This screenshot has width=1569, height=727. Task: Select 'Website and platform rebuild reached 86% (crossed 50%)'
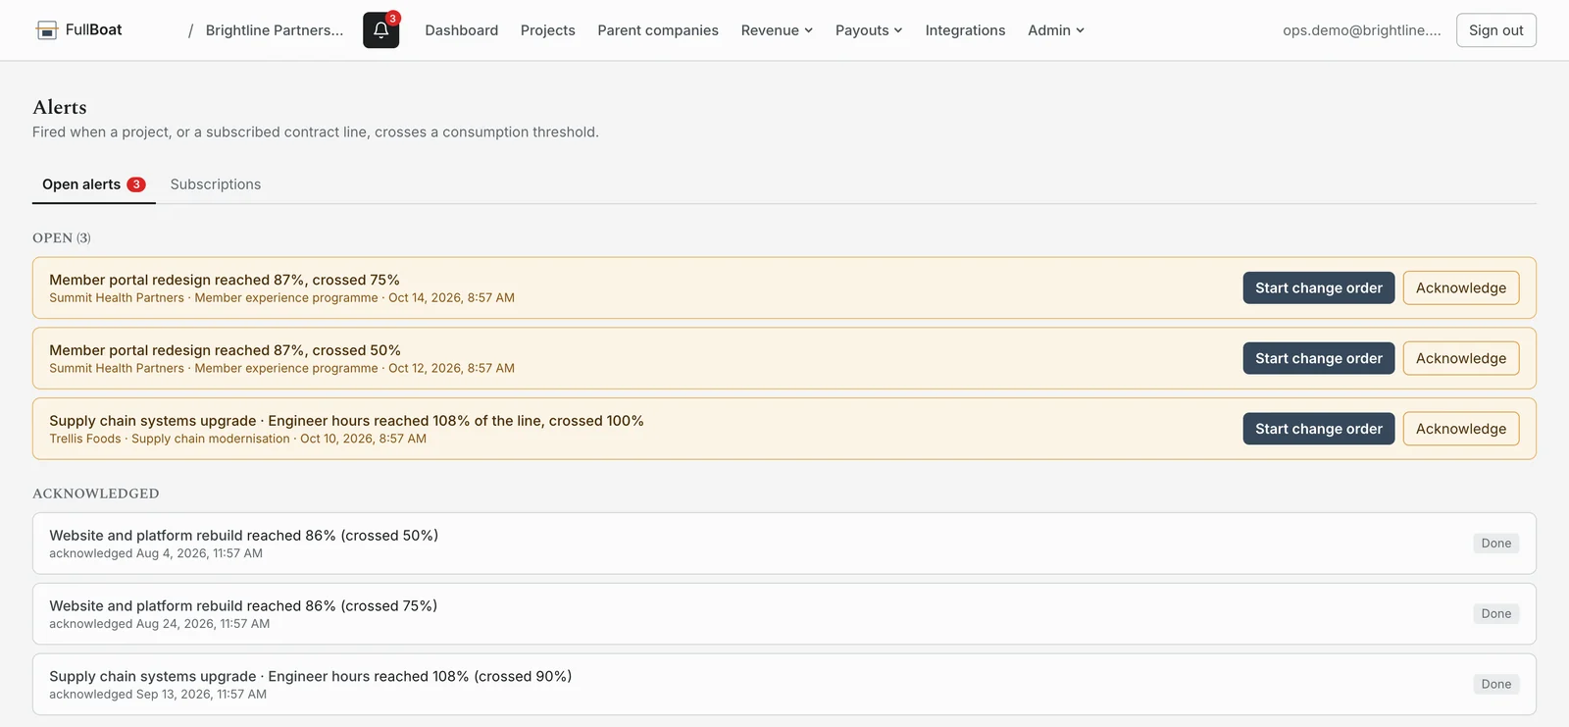(243, 536)
